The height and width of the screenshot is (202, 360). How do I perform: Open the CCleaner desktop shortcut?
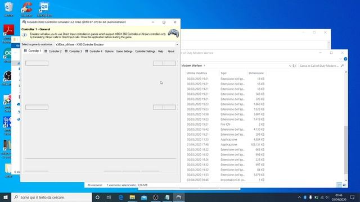(x=26, y=9)
